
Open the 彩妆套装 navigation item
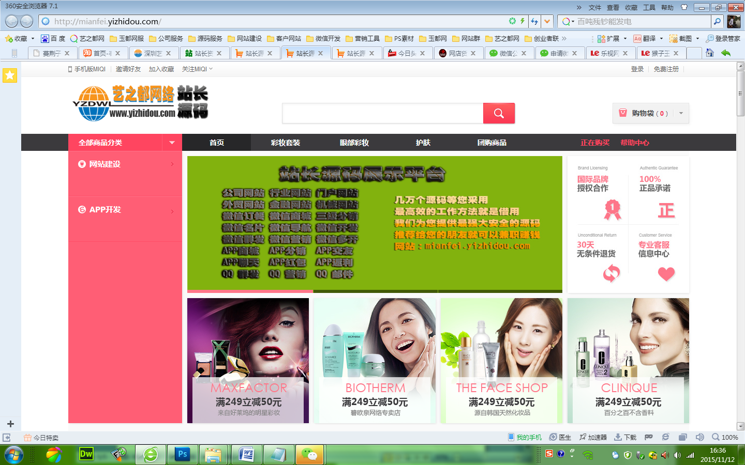286,143
